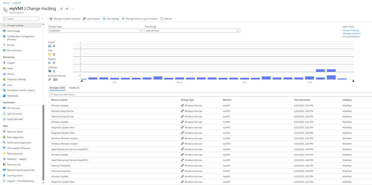Click the Search to filter items field
This screenshot has width=372, height=185.
click(211, 94)
